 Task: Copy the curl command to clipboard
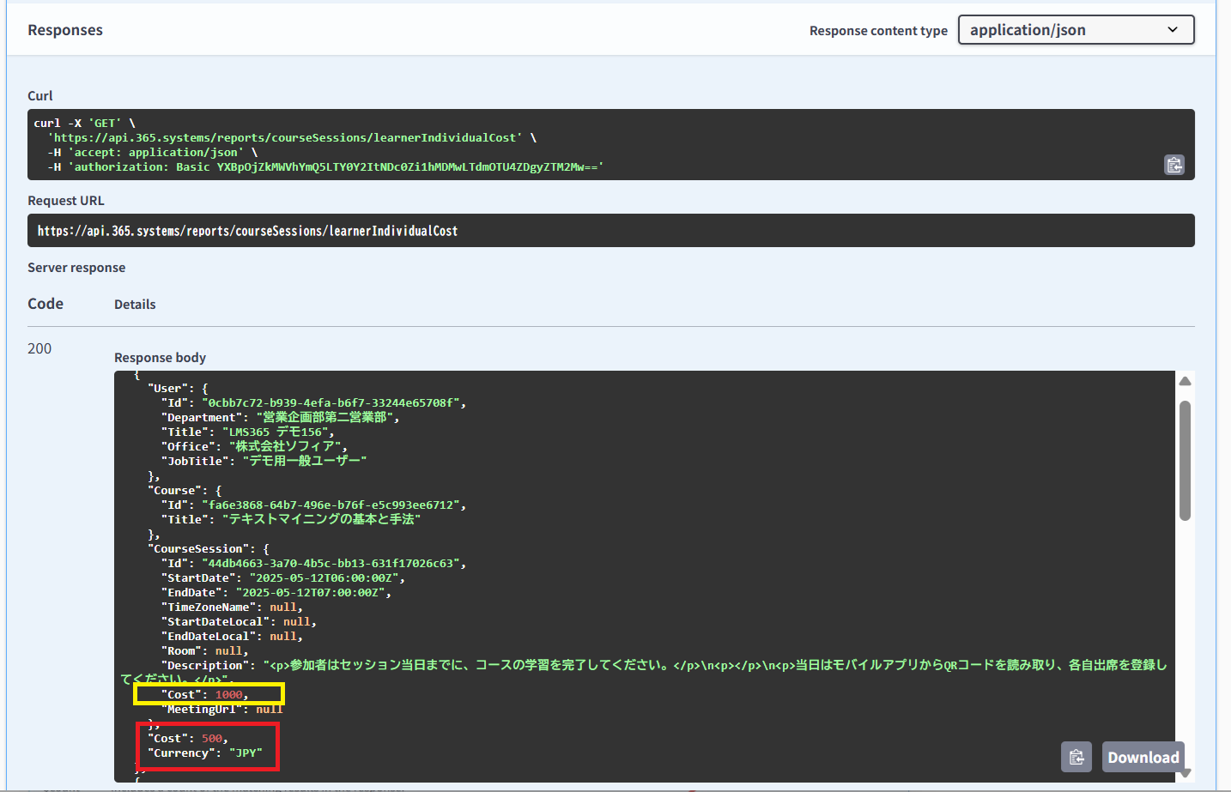pyautogui.click(x=1174, y=165)
